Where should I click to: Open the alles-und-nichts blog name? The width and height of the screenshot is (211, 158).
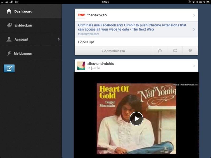click(101, 63)
